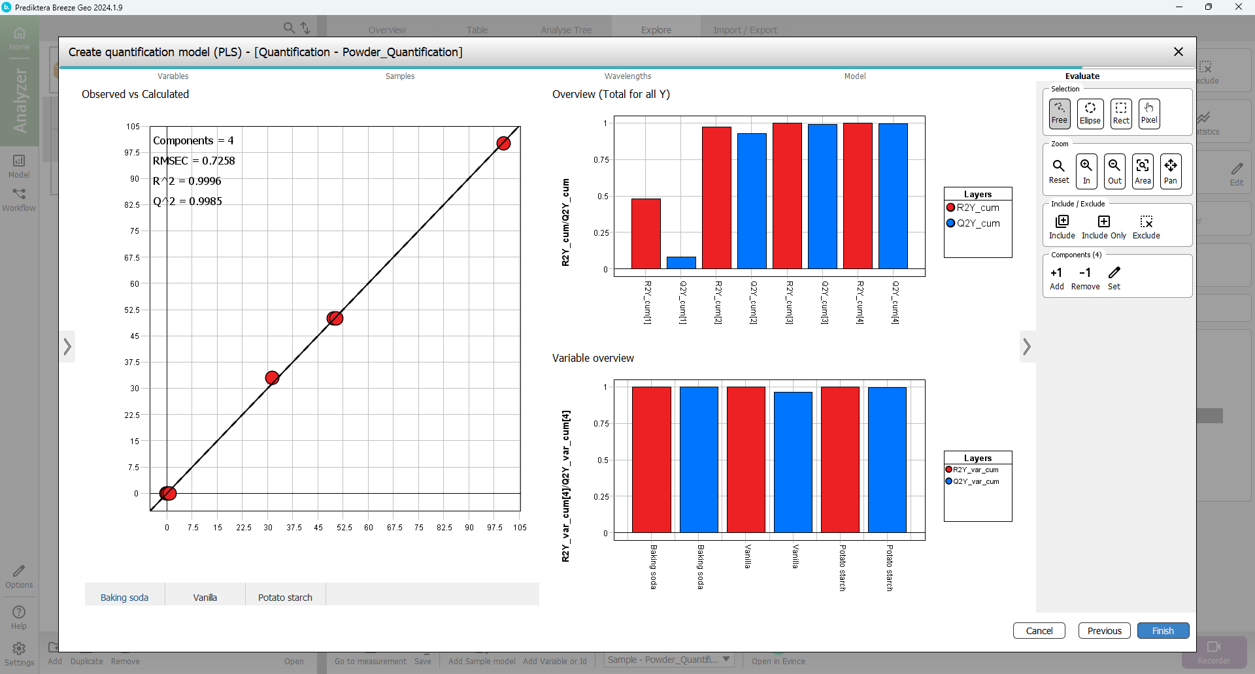
Task: Activate the Rect selection tool
Action: coord(1121,114)
